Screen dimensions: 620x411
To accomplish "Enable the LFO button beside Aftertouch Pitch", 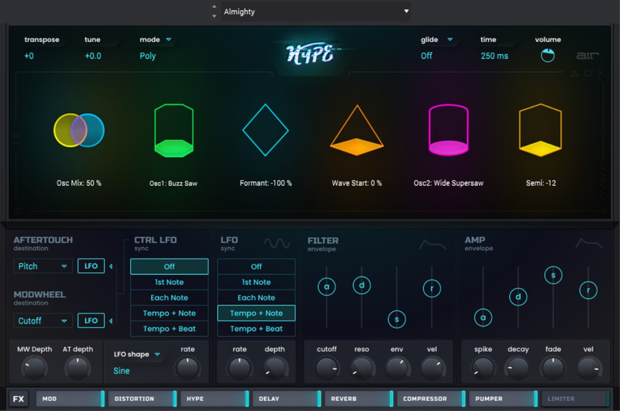I will point(91,266).
